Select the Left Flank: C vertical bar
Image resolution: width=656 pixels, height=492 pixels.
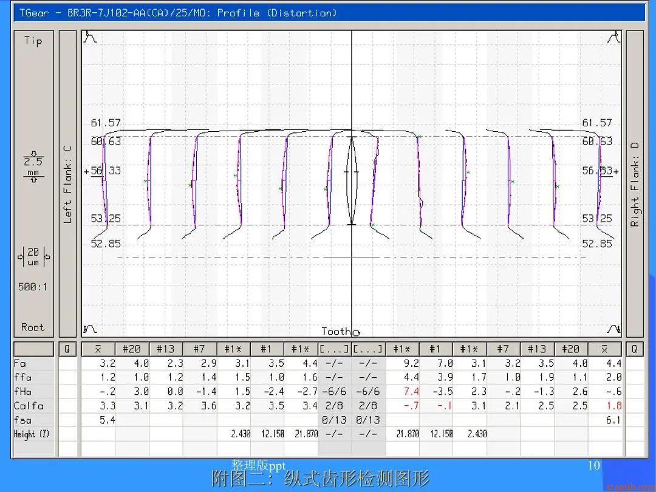click(67, 183)
